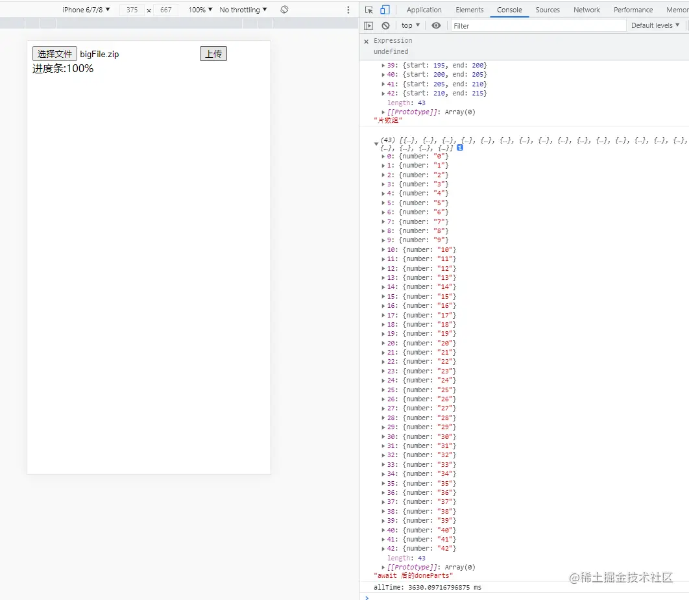Click the bigFile.zip file name
This screenshot has height=600, width=689.
pyautogui.click(x=99, y=54)
